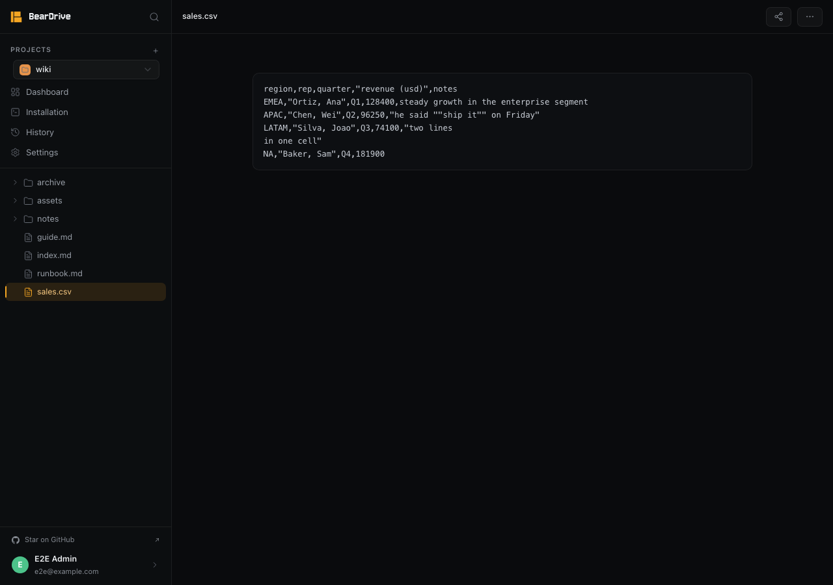Open the more options ellipsis menu

coord(810,17)
